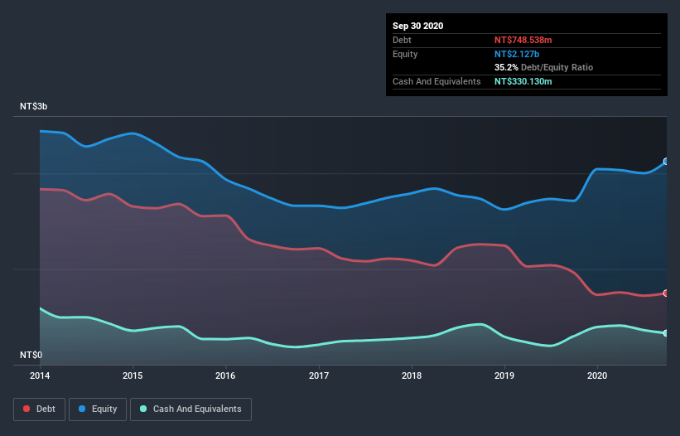The image size is (680, 436).
Task: Click the blue Equity legend dot
Action: (x=82, y=409)
